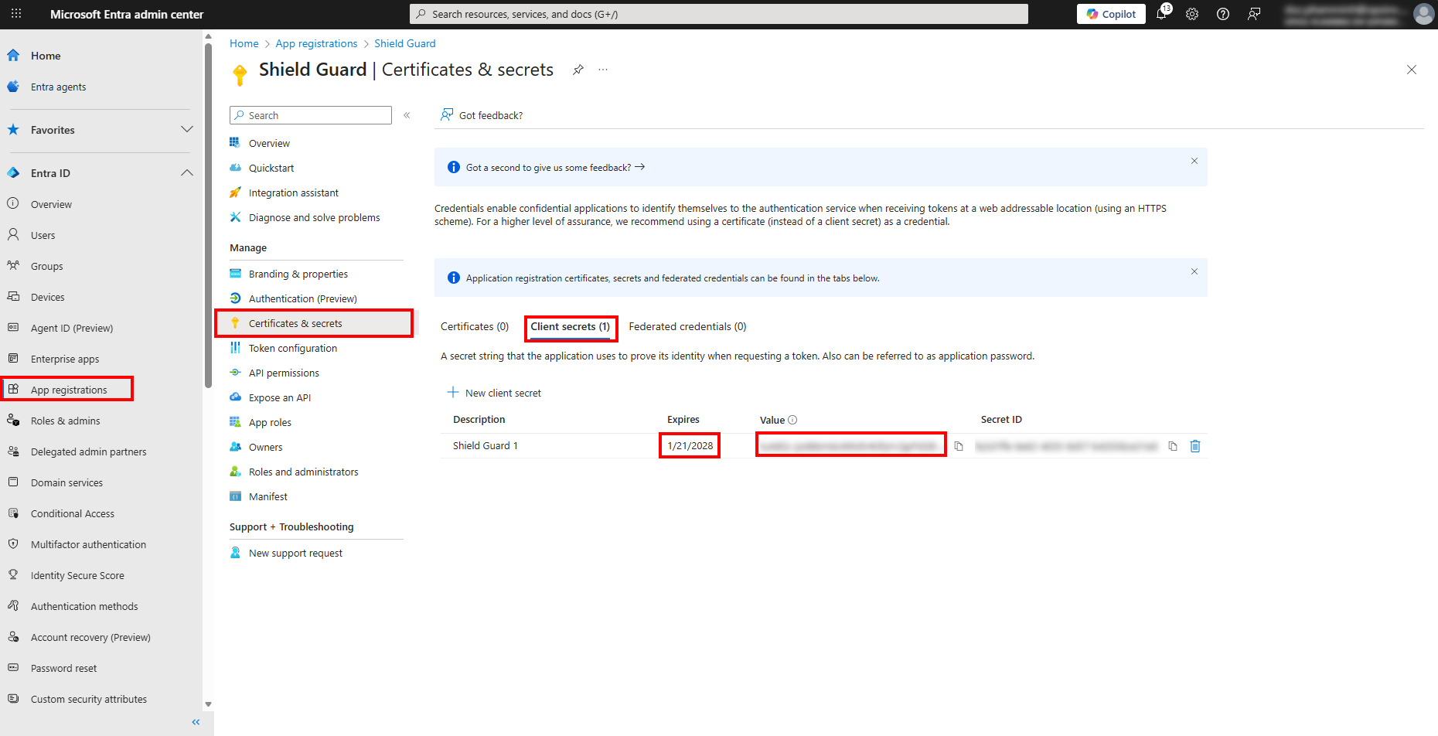The image size is (1438, 736).
Task: Click New client secret
Action: pos(495,393)
